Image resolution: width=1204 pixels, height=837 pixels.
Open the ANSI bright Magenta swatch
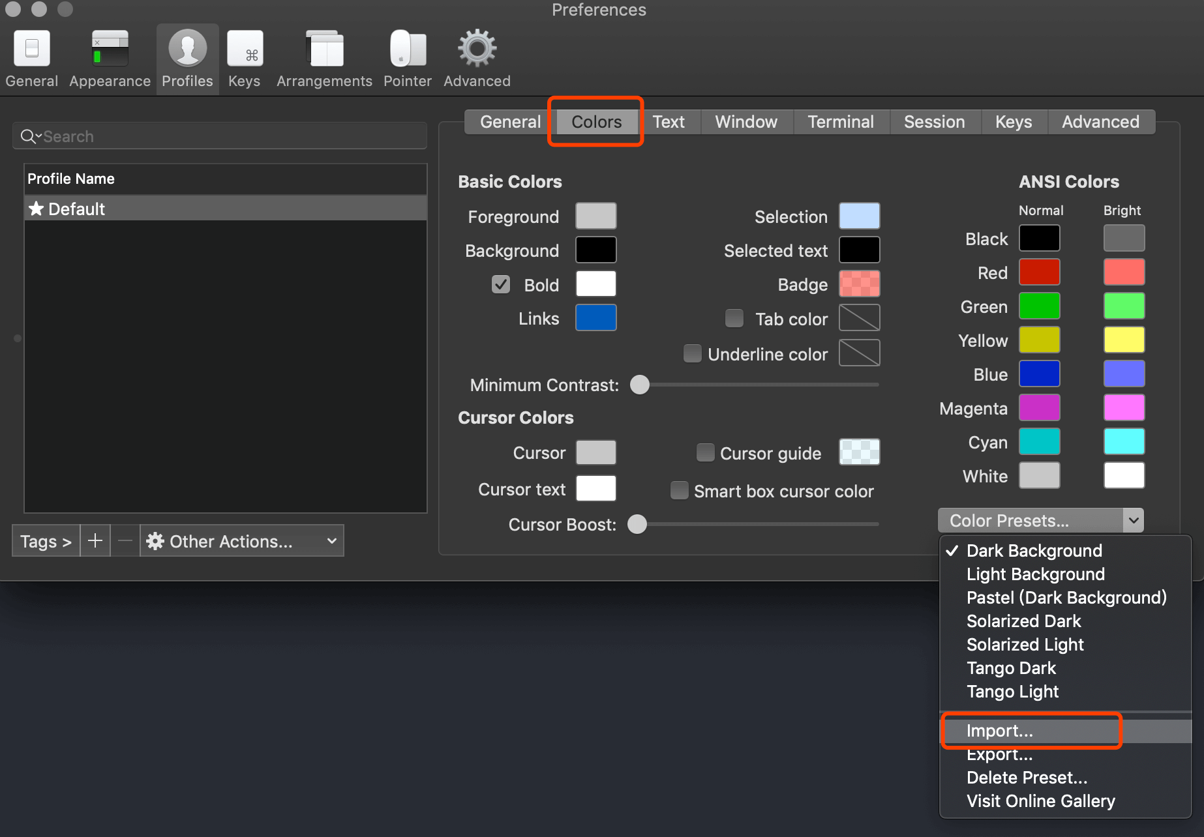1124,407
